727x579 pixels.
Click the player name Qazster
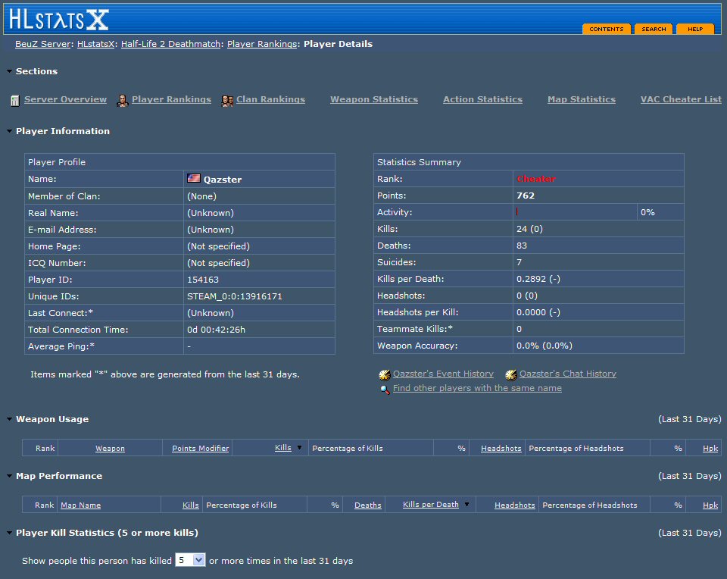(223, 180)
